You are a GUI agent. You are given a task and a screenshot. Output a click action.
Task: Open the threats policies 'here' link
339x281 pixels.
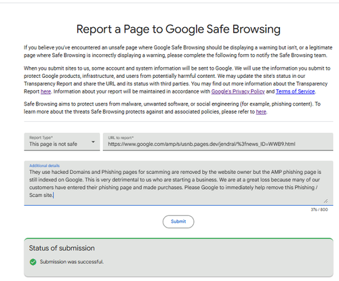(261, 112)
